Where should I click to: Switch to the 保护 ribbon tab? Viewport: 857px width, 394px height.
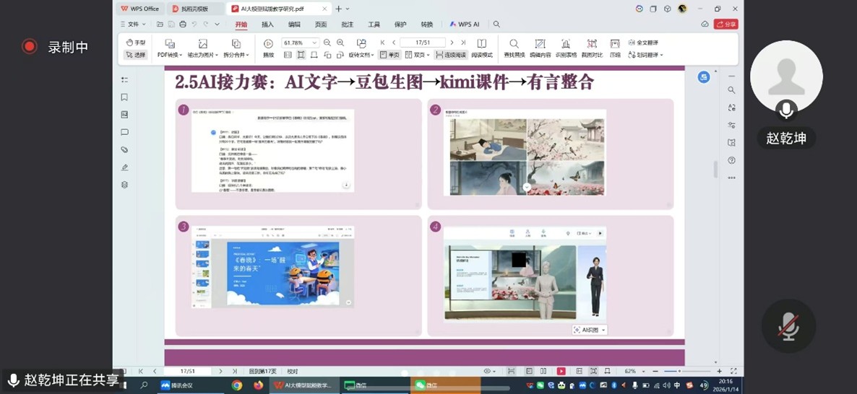point(400,24)
